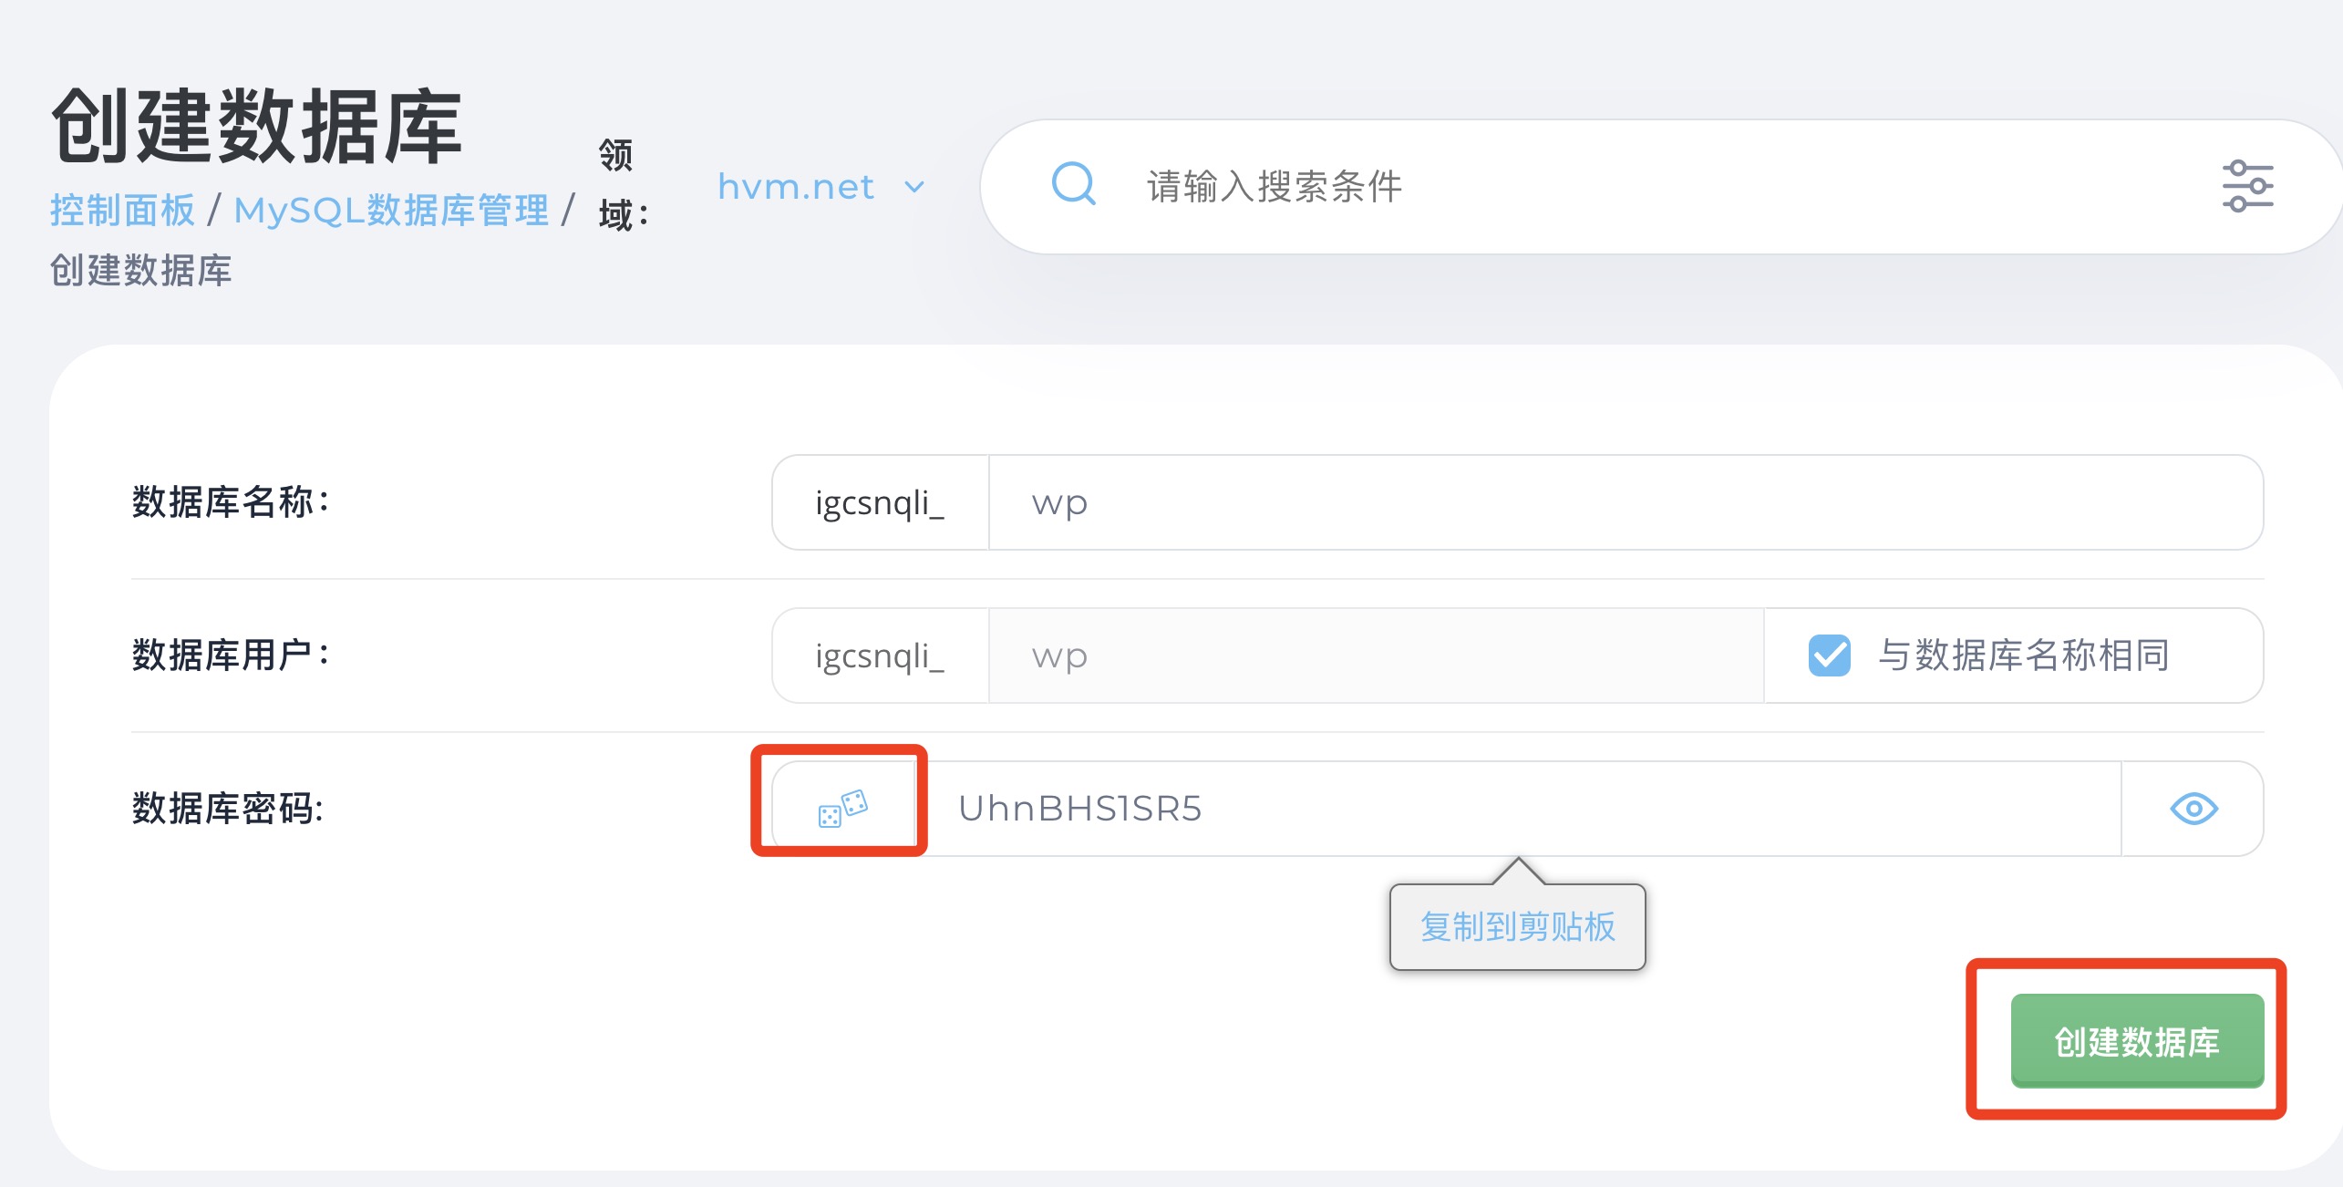The width and height of the screenshot is (2343, 1187).
Task: Click the chevron next to hvm.net
Action: [914, 188]
